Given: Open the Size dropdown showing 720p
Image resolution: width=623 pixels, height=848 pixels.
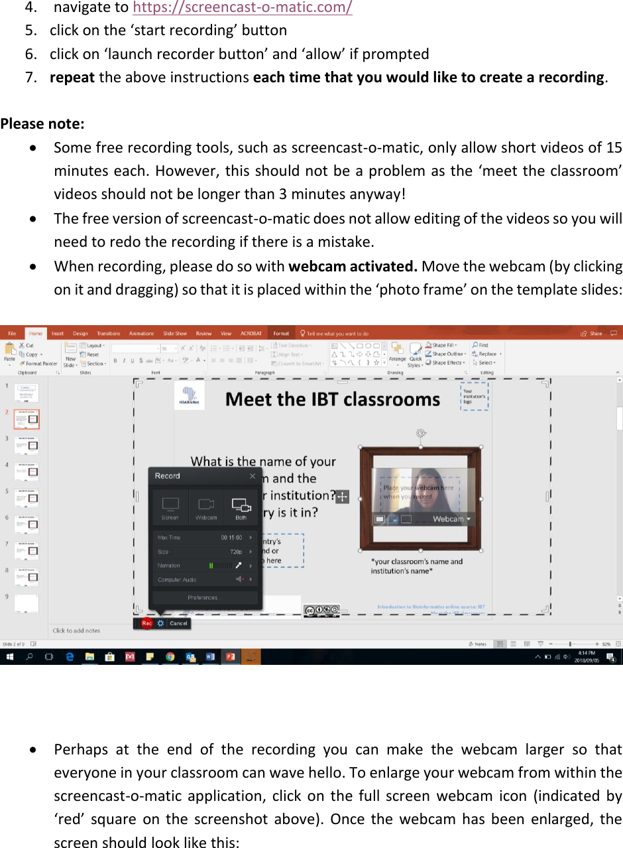Looking at the screenshot, I should 251,551.
